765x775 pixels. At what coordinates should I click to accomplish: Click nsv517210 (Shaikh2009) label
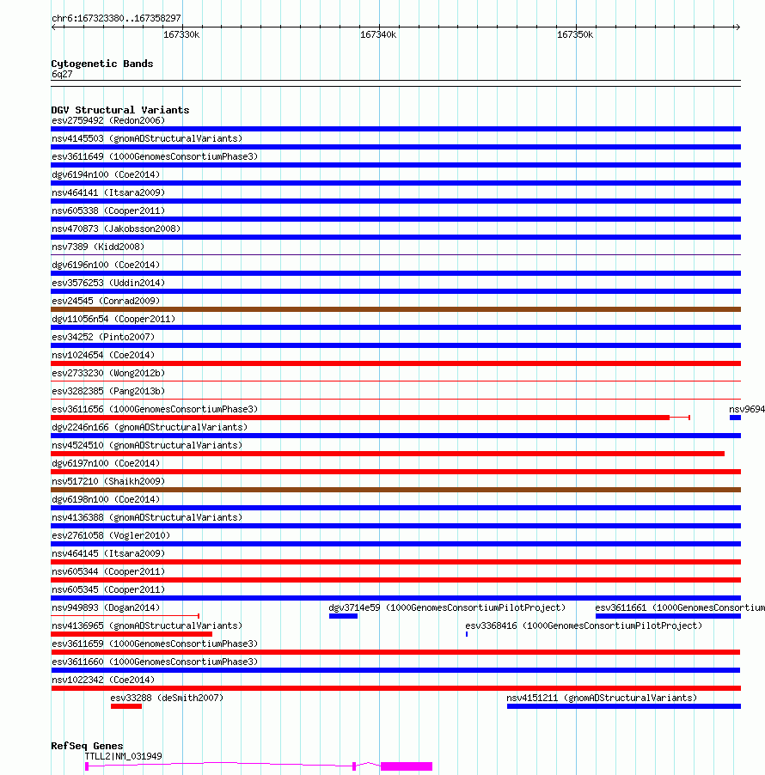pyautogui.click(x=108, y=481)
